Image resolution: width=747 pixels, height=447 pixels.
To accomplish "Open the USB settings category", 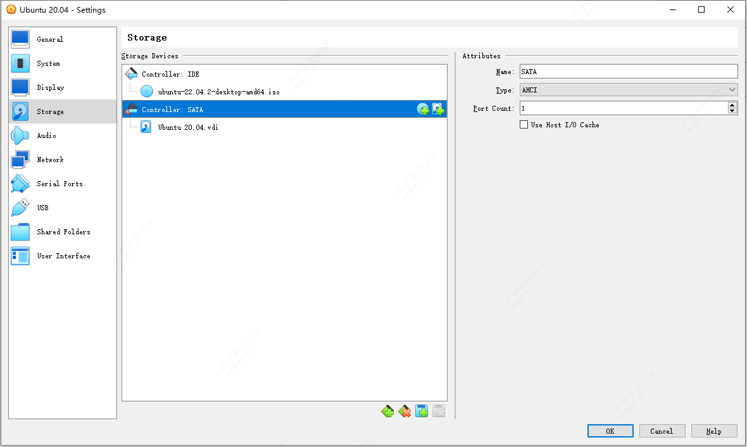I will click(x=63, y=208).
